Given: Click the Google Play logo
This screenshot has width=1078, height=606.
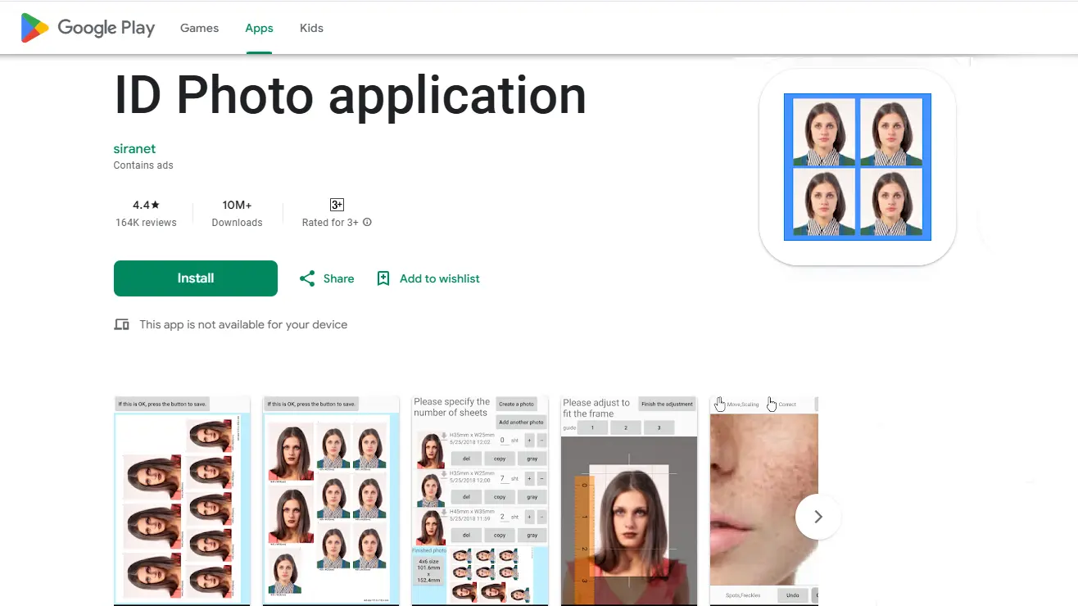Looking at the screenshot, I should pyautogui.click(x=88, y=28).
